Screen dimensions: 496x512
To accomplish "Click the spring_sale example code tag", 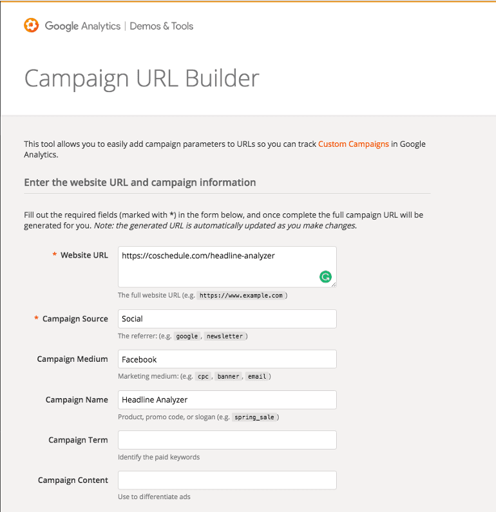I will pyautogui.click(x=254, y=417).
